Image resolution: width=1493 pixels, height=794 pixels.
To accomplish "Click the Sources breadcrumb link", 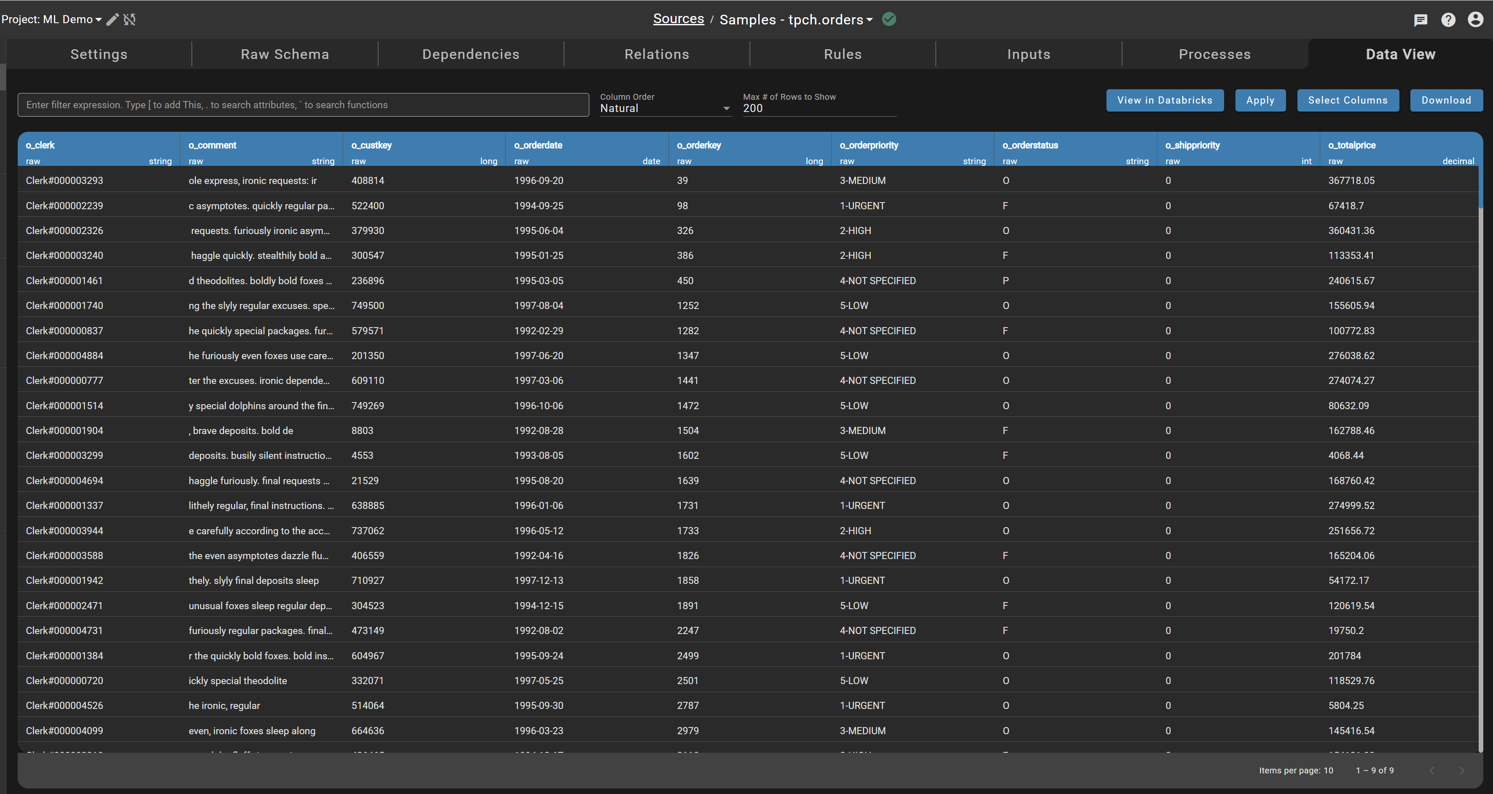I will point(678,18).
